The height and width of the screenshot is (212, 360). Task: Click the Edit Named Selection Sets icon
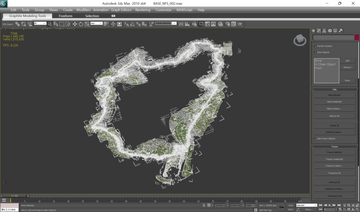click(151, 24)
